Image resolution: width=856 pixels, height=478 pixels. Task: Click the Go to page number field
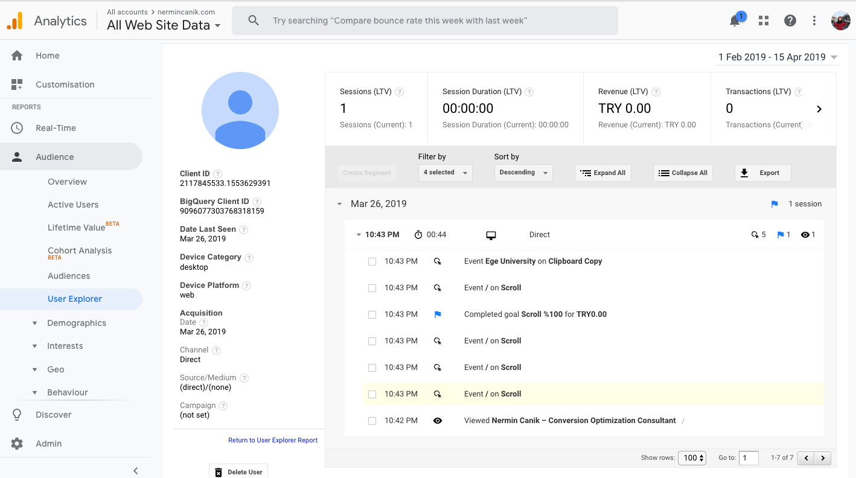point(749,458)
